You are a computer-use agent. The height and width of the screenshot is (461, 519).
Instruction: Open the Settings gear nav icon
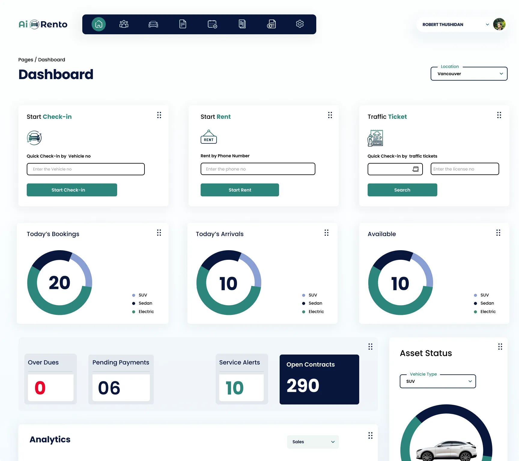tap(300, 24)
